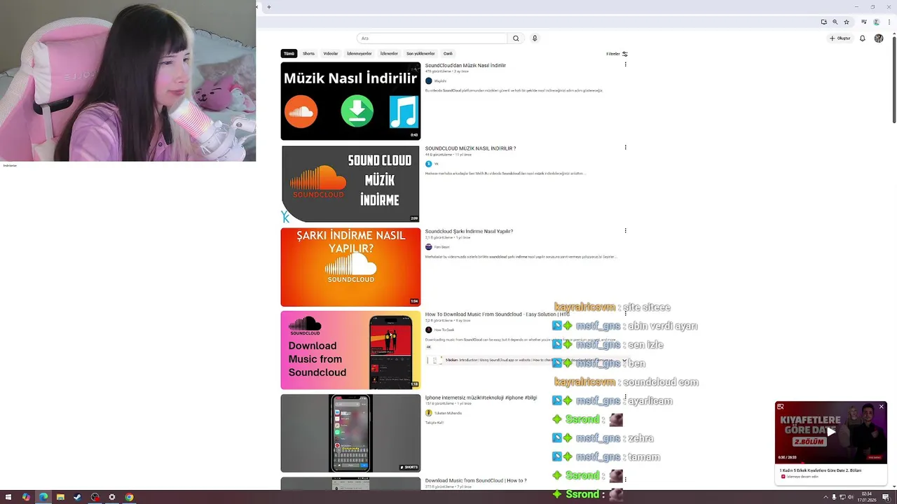Select the İzlenenler filter chip
The image size is (897, 504).
pyautogui.click(x=389, y=54)
